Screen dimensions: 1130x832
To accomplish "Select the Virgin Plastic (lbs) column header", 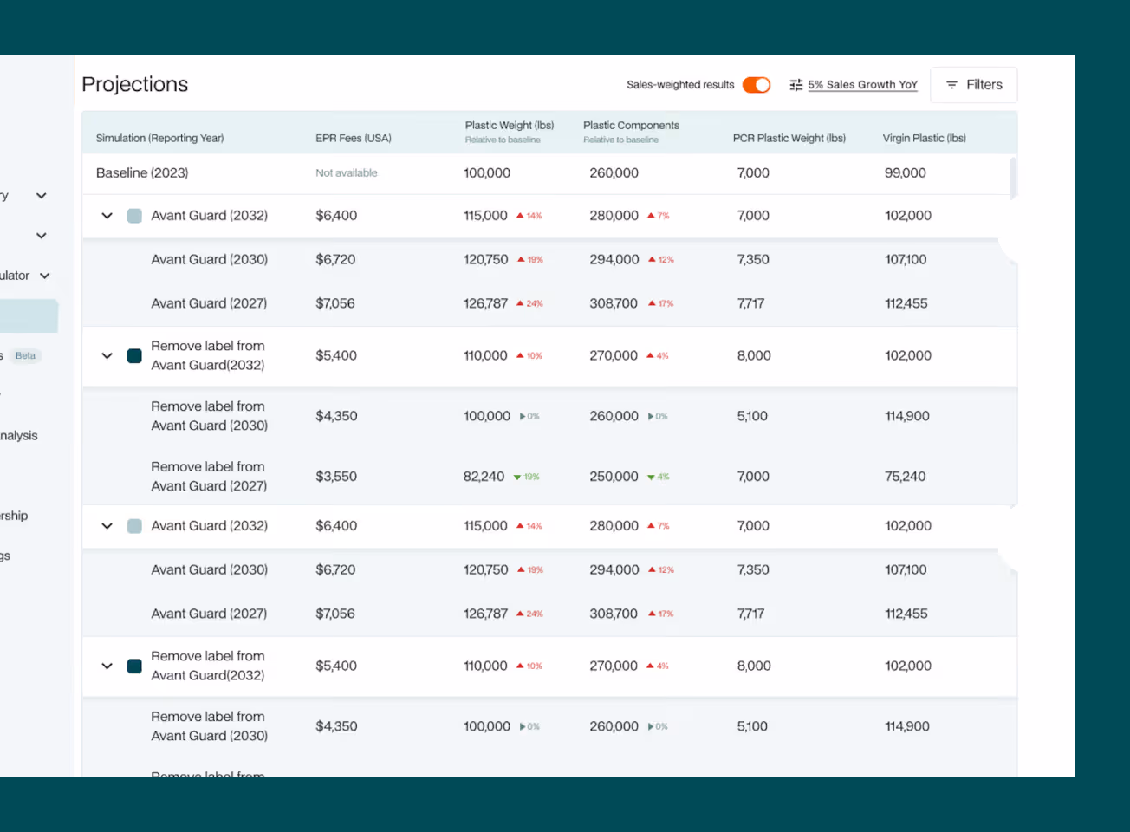I will [925, 138].
